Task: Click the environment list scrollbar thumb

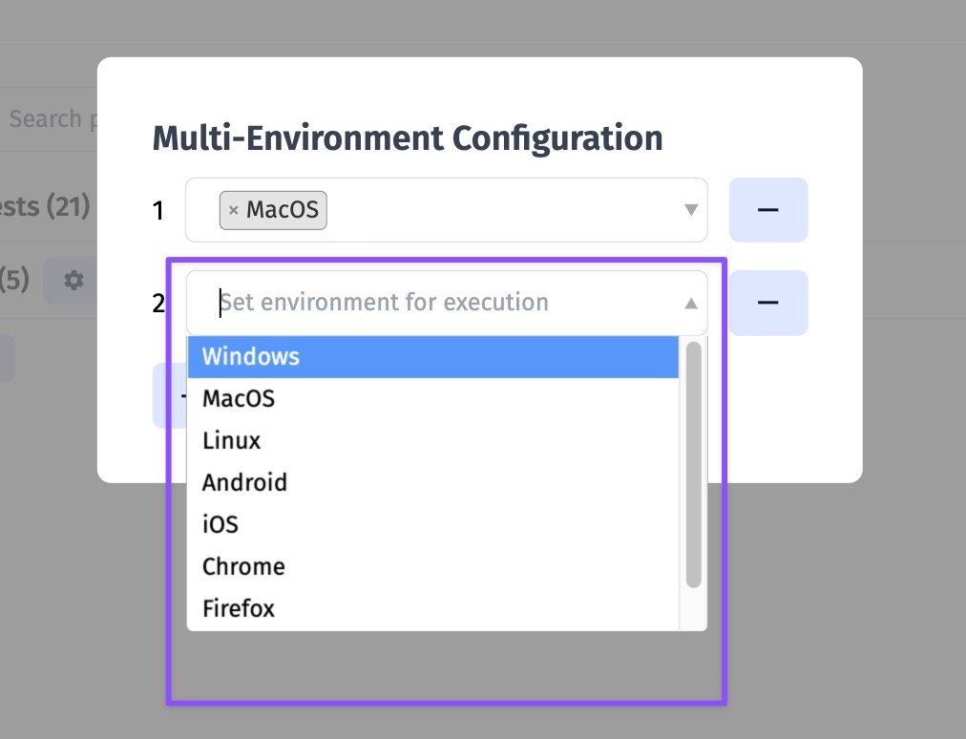Action: click(x=694, y=465)
